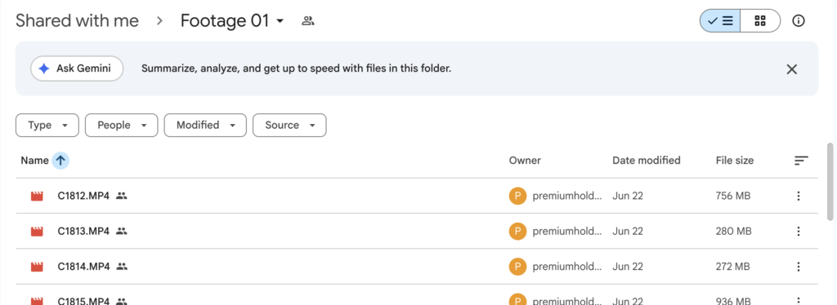Select the file name C1812.MP4
Viewport: 837px width, 305px height.
pyautogui.click(x=83, y=196)
